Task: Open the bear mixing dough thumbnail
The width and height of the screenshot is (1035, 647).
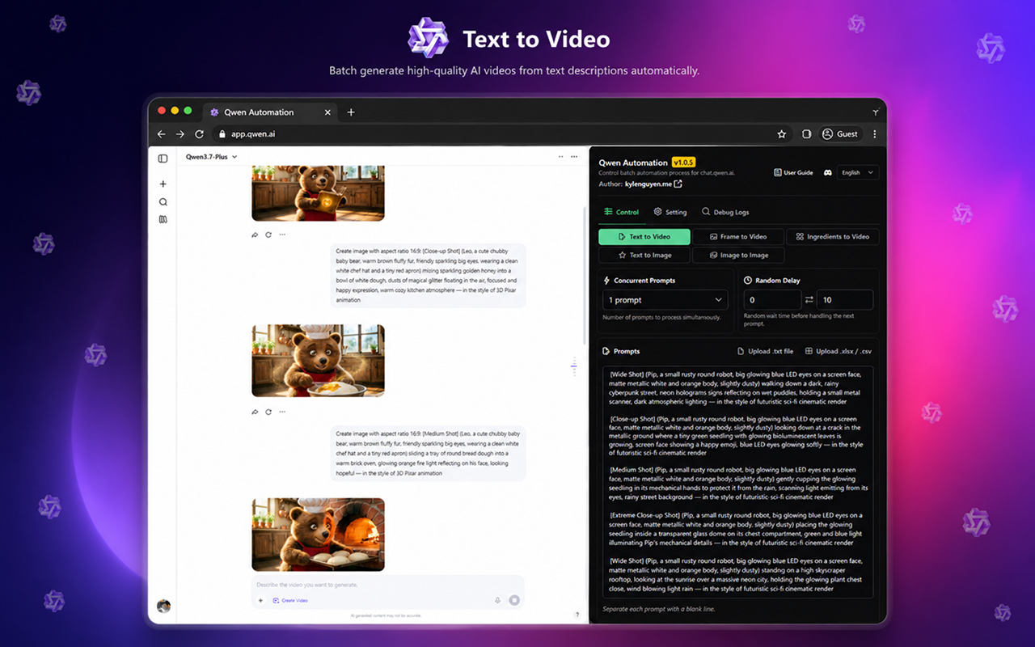Action: coord(318,361)
